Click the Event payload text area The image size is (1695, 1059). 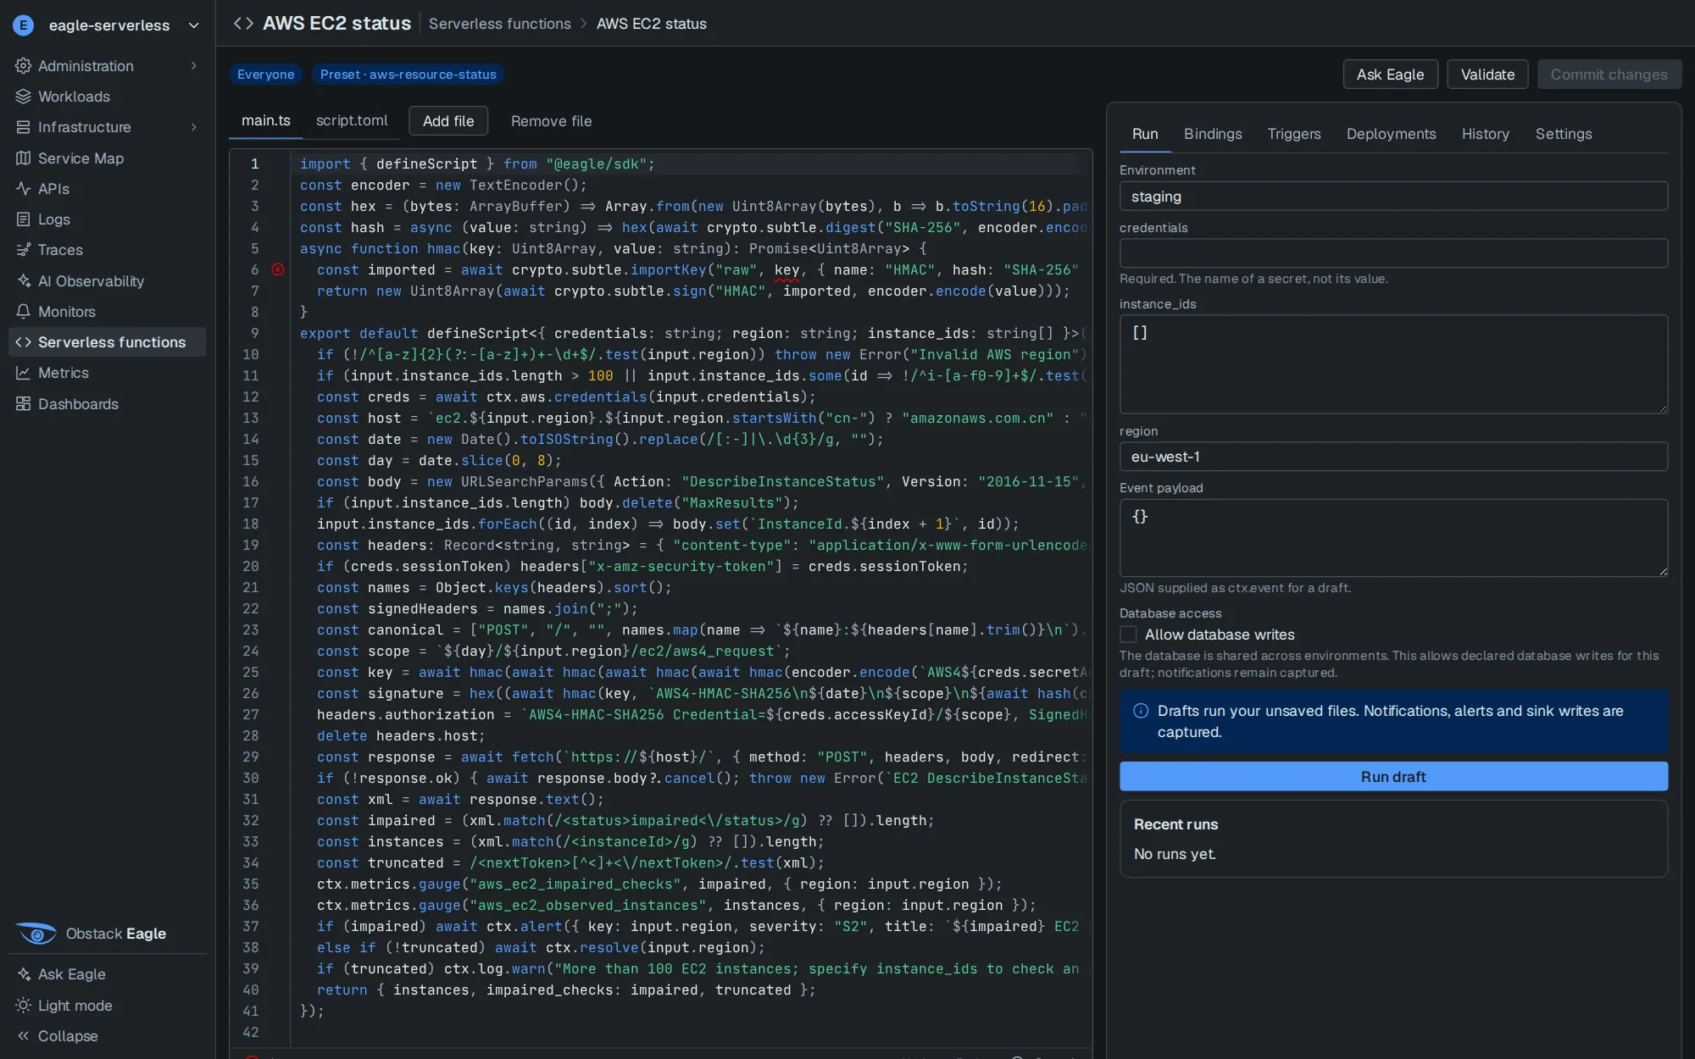pyautogui.click(x=1393, y=538)
